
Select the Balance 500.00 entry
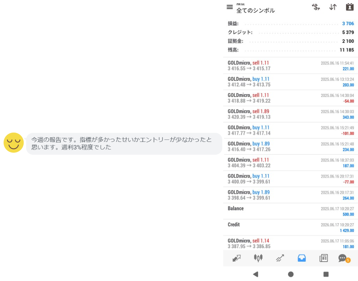[x=291, y=211]
